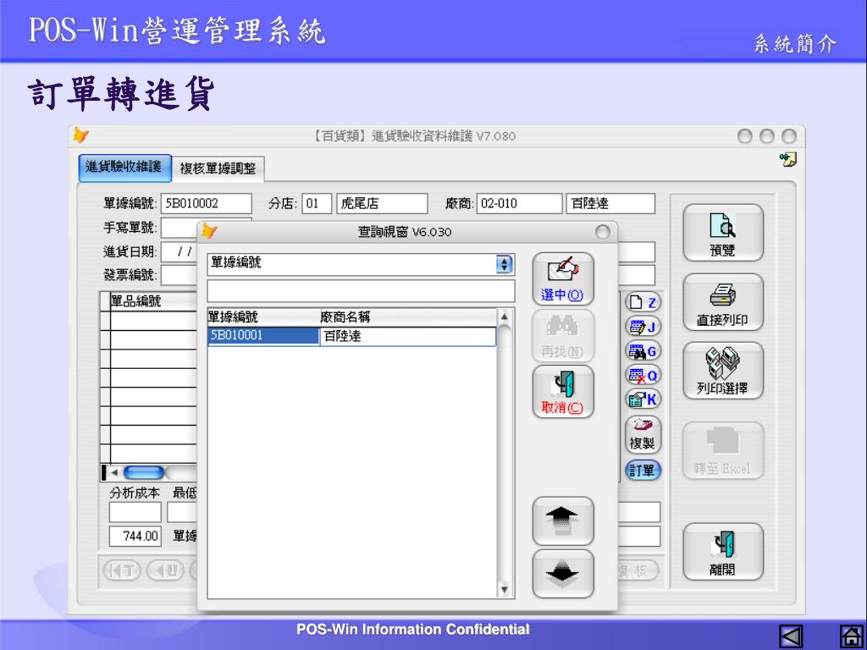Click the 百陸達 vendor name cell in list
The image size is (867, 650).
tap(407, 336)
